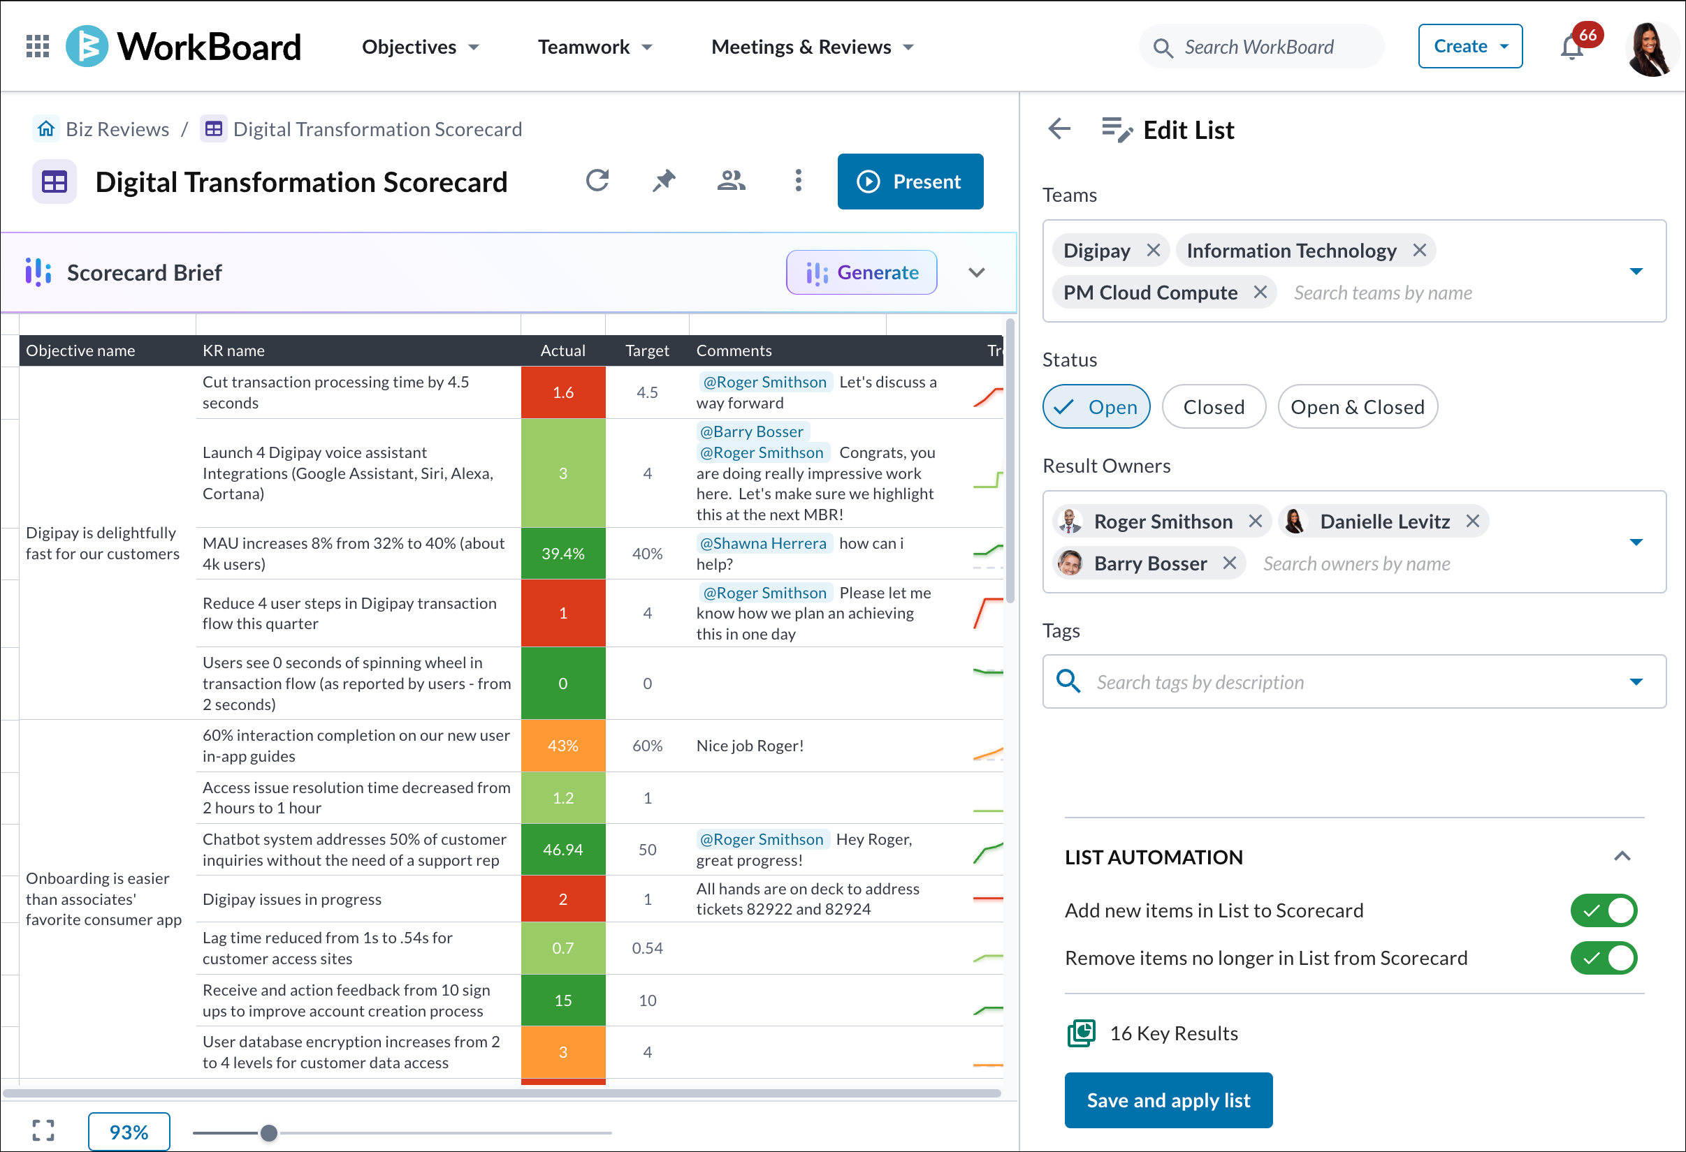Open the notifications bell
Screen dimensions: 1686x1152
[x=1572, y=48]
